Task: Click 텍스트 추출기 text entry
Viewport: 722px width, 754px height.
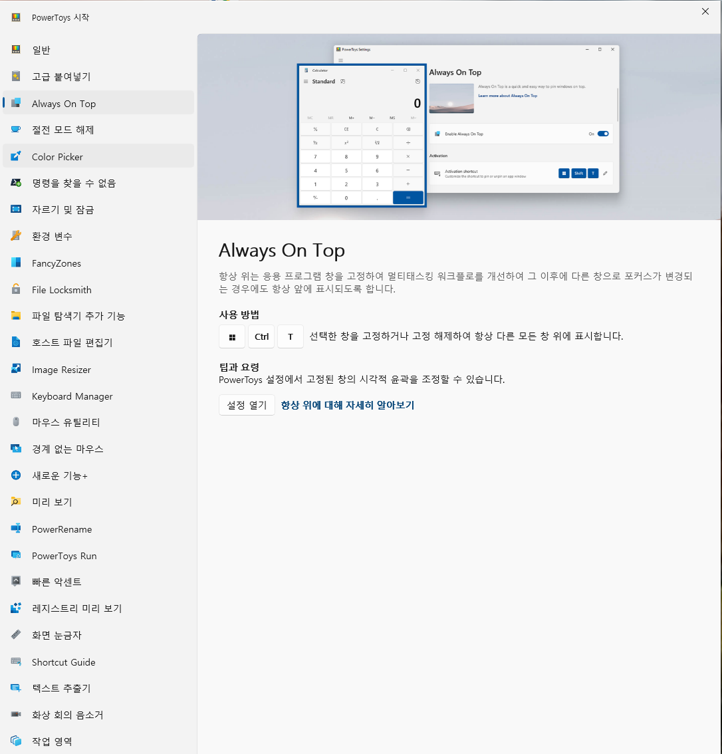Action: (61, 688)
